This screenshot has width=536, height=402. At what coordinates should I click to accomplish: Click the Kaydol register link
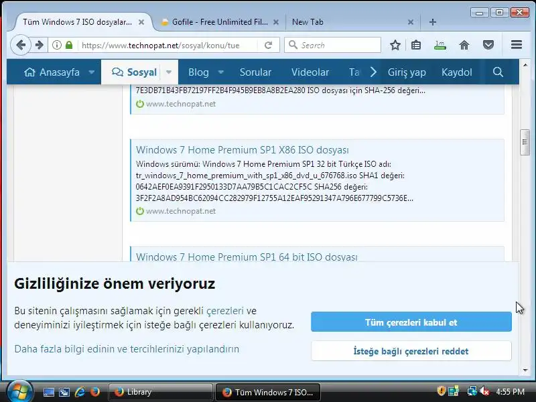[x=457, y=72]
